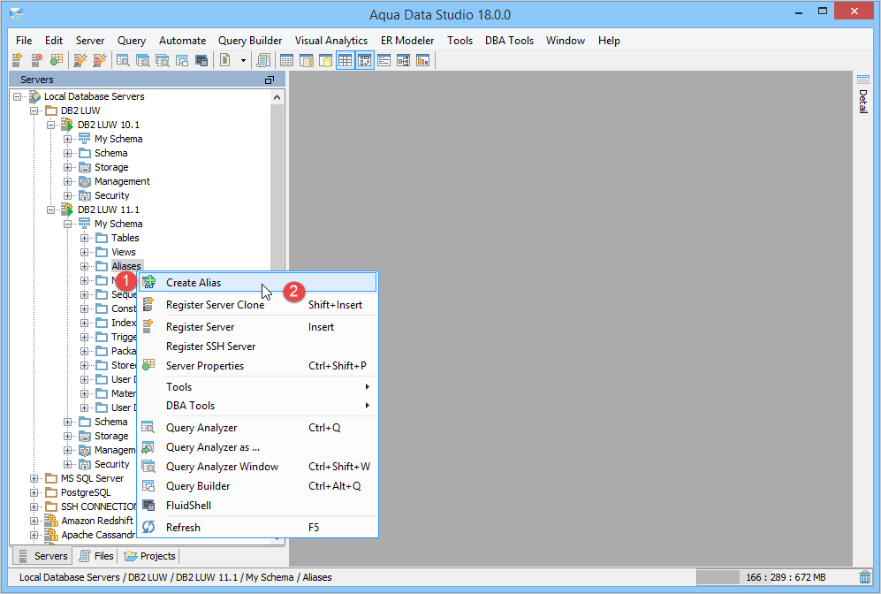881x594 pixels.
Task: Click the form view toolbar icon
Action: coord(384,60)
